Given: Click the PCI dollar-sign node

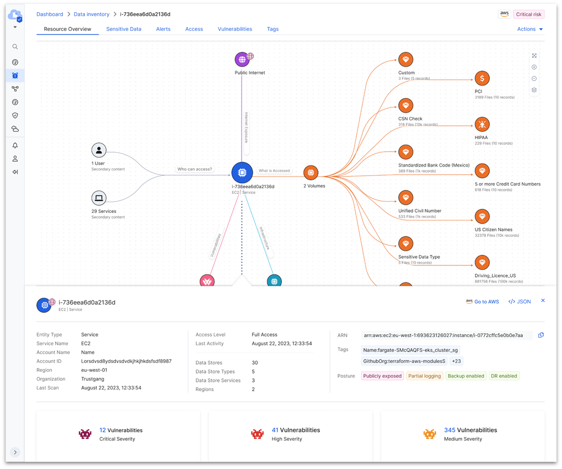Looking at the screenshot, I should click(482, 78).
